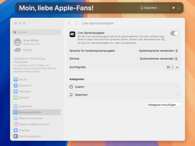Click the Live-Sprachausgabe keyboard icon
Screen dimensions: 195x146
72,34
